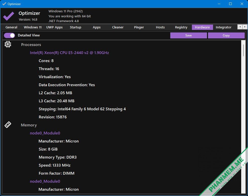Go to the Startup tab
Screen dimensions: 248x196
click(x=75, y=27)
